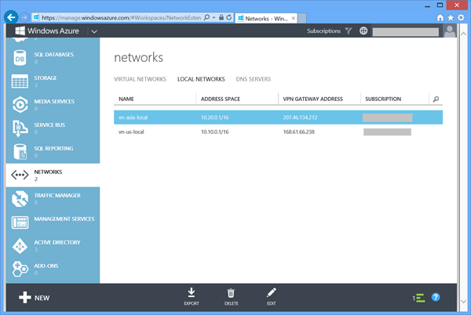Expand the Windows Azure header dropdown chevron
This screenshot has width=471, height=315.
[x=94, y=31]
